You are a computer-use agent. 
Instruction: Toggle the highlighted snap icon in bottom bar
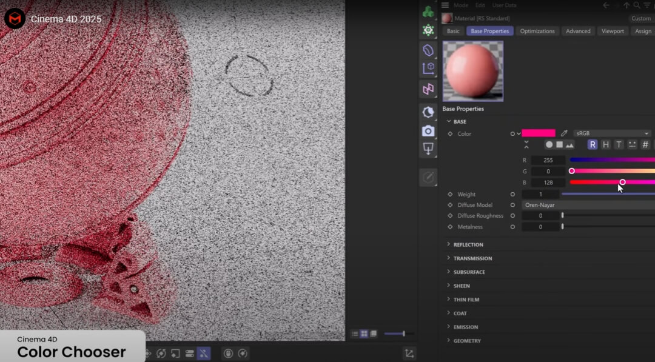tap(203, 354)
